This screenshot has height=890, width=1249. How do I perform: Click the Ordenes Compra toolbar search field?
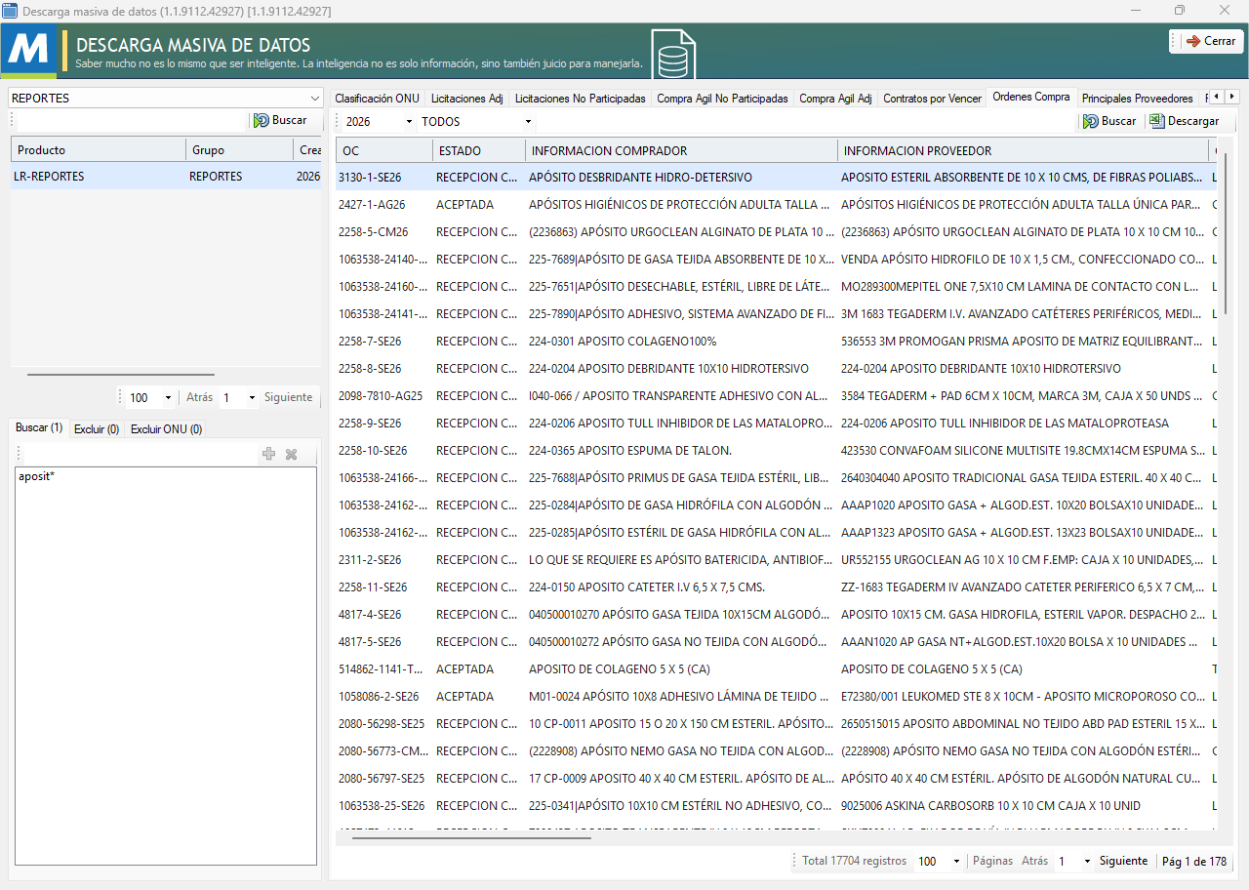[805, 122]
